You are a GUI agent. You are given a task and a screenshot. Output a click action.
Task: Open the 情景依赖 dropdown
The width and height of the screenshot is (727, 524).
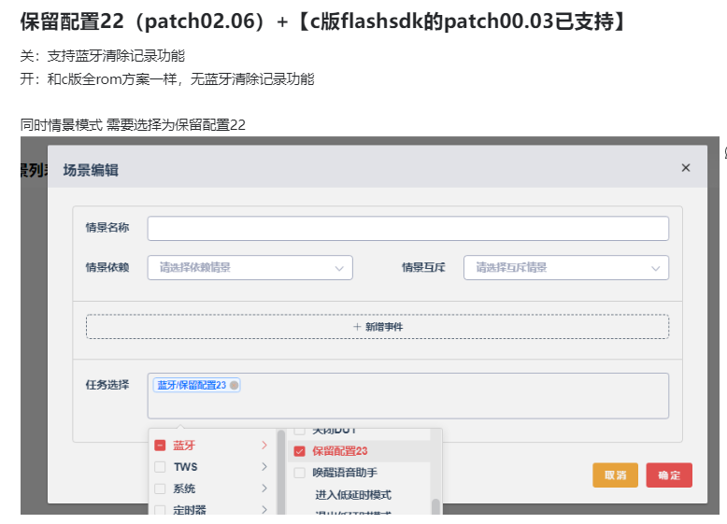[x=249, y=268]
